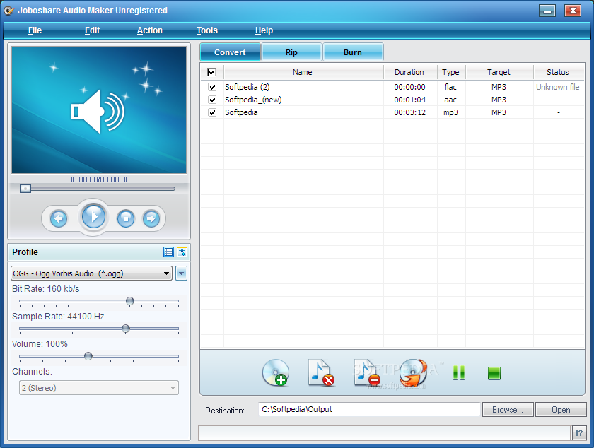This screenshot has width=594, height=448.
Task: Stop the audio preview
Action: [126, 218]
